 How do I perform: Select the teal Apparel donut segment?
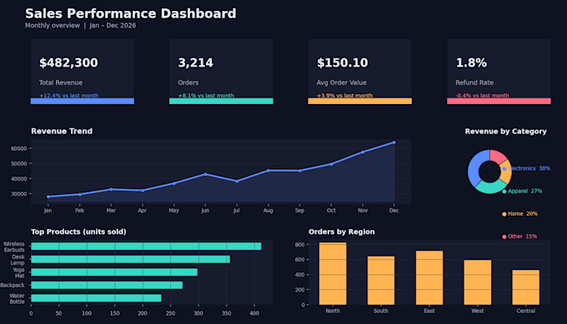pos(490,187)
